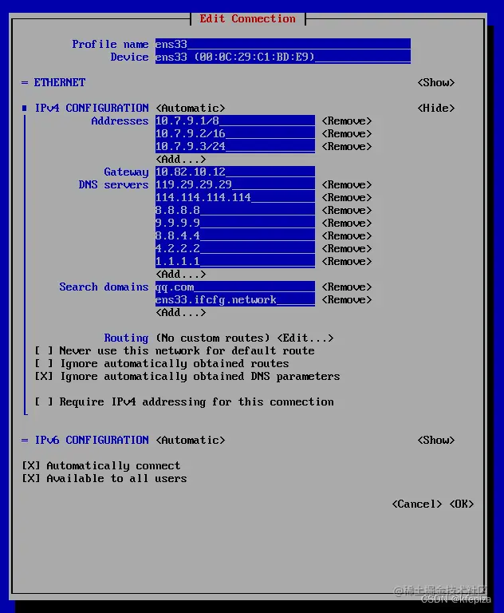Remove DNS server 119.29.29.29
Viewport: 504px width, 613px height.
[x=347, y=184]
